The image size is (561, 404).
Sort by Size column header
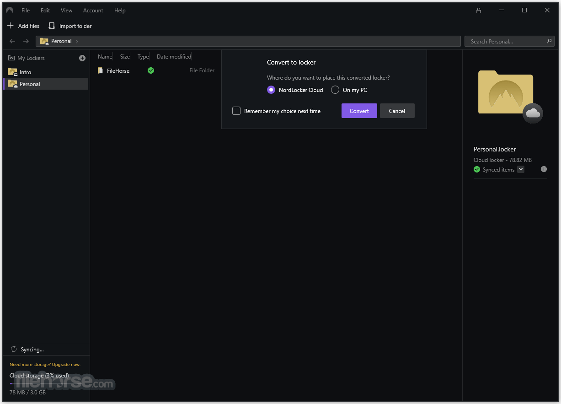[125, 57]
